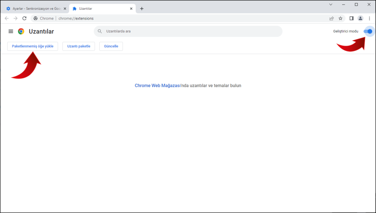Viewport: 376px width, 213px height.
Task: Open Chrome three-dot menu
Action: pos(370,18)
